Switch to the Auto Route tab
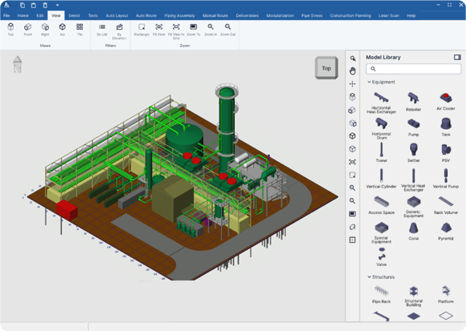Viewport: 466px width, 331px height. click(x=146, y=15)
